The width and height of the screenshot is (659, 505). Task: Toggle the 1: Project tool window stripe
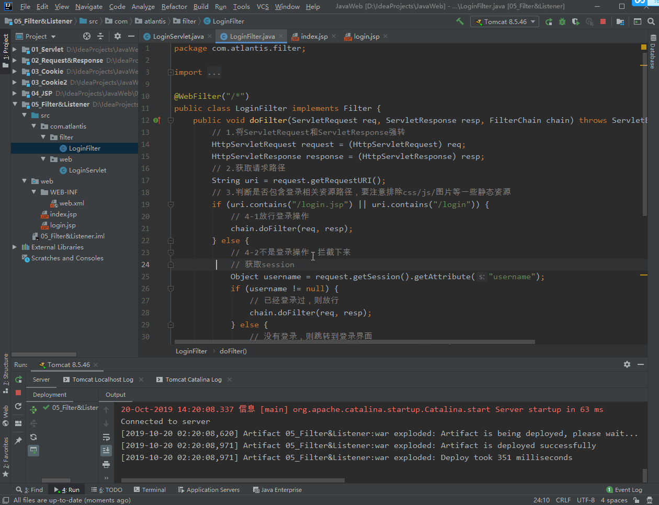tap(6, 51)
